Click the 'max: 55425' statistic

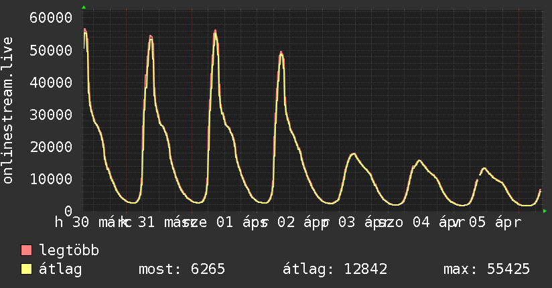tap(486, 269)
